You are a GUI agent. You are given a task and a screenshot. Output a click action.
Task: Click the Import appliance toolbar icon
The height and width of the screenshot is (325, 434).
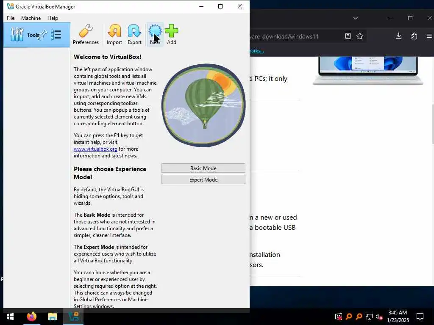point(114,35)
